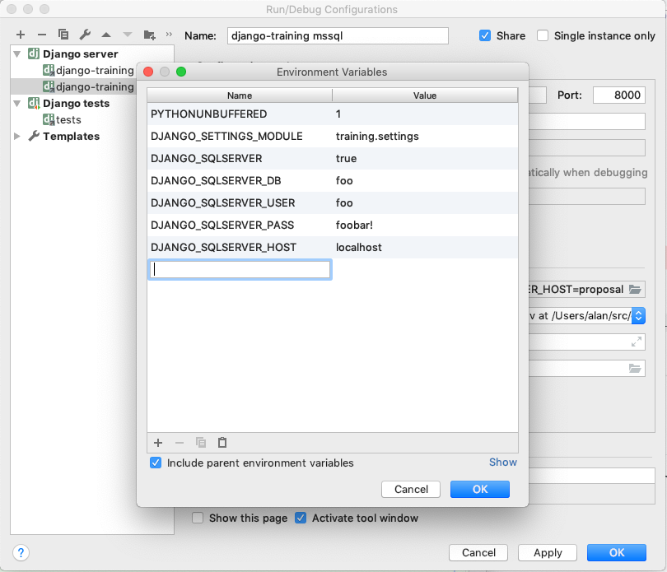Browse environment variables folder icon next to ER_HOST=proposal
The height and width of the screenshot is (572, 667).
[x=635, y=290]
